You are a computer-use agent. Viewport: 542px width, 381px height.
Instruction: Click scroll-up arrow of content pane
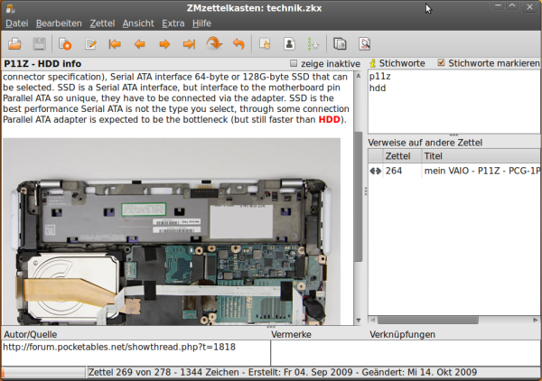pos(358,76)
